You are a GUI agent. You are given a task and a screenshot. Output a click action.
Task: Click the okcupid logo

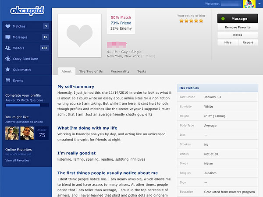click(27, 11)
